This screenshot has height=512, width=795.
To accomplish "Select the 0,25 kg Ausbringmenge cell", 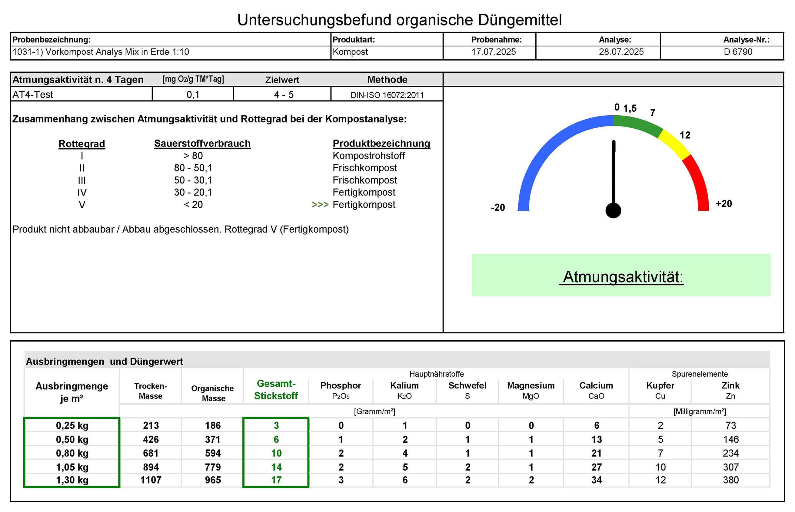I will (72, 426).
